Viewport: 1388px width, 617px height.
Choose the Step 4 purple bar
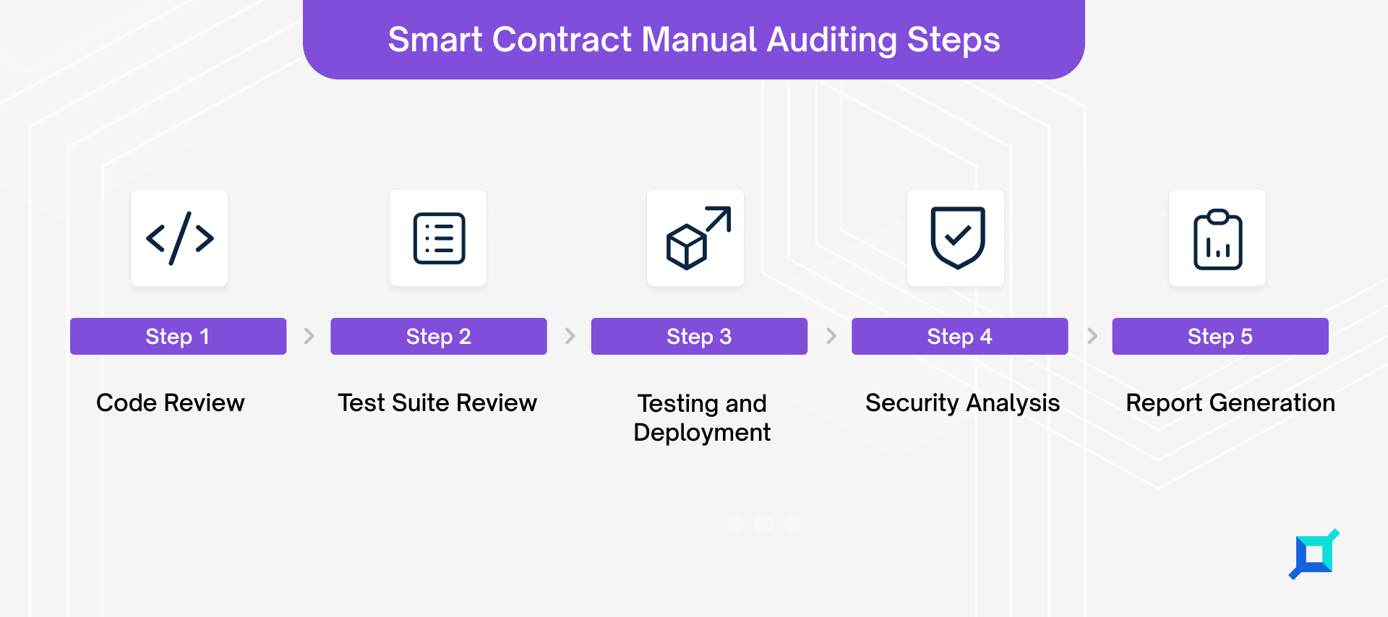click(x=960, y=336)
